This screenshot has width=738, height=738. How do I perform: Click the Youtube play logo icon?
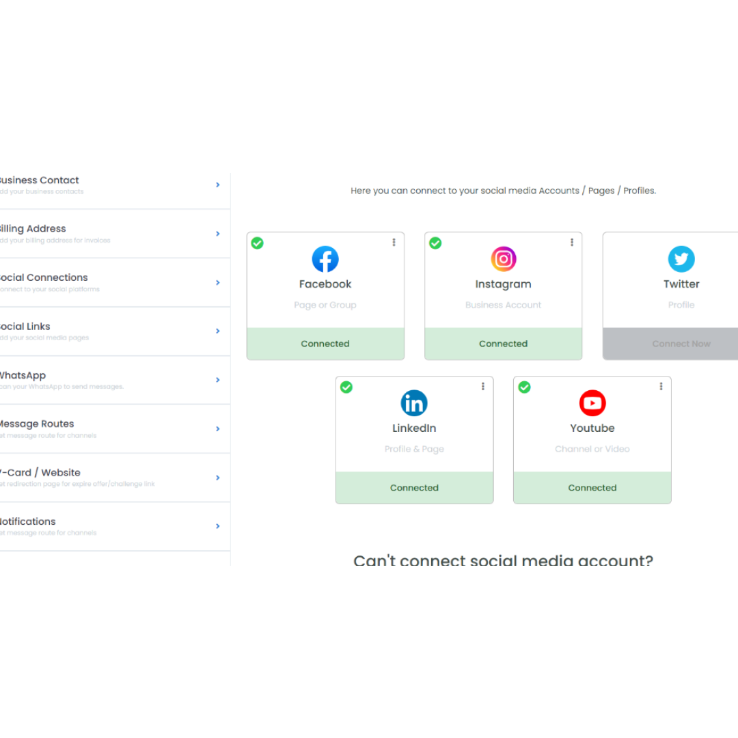592,403
